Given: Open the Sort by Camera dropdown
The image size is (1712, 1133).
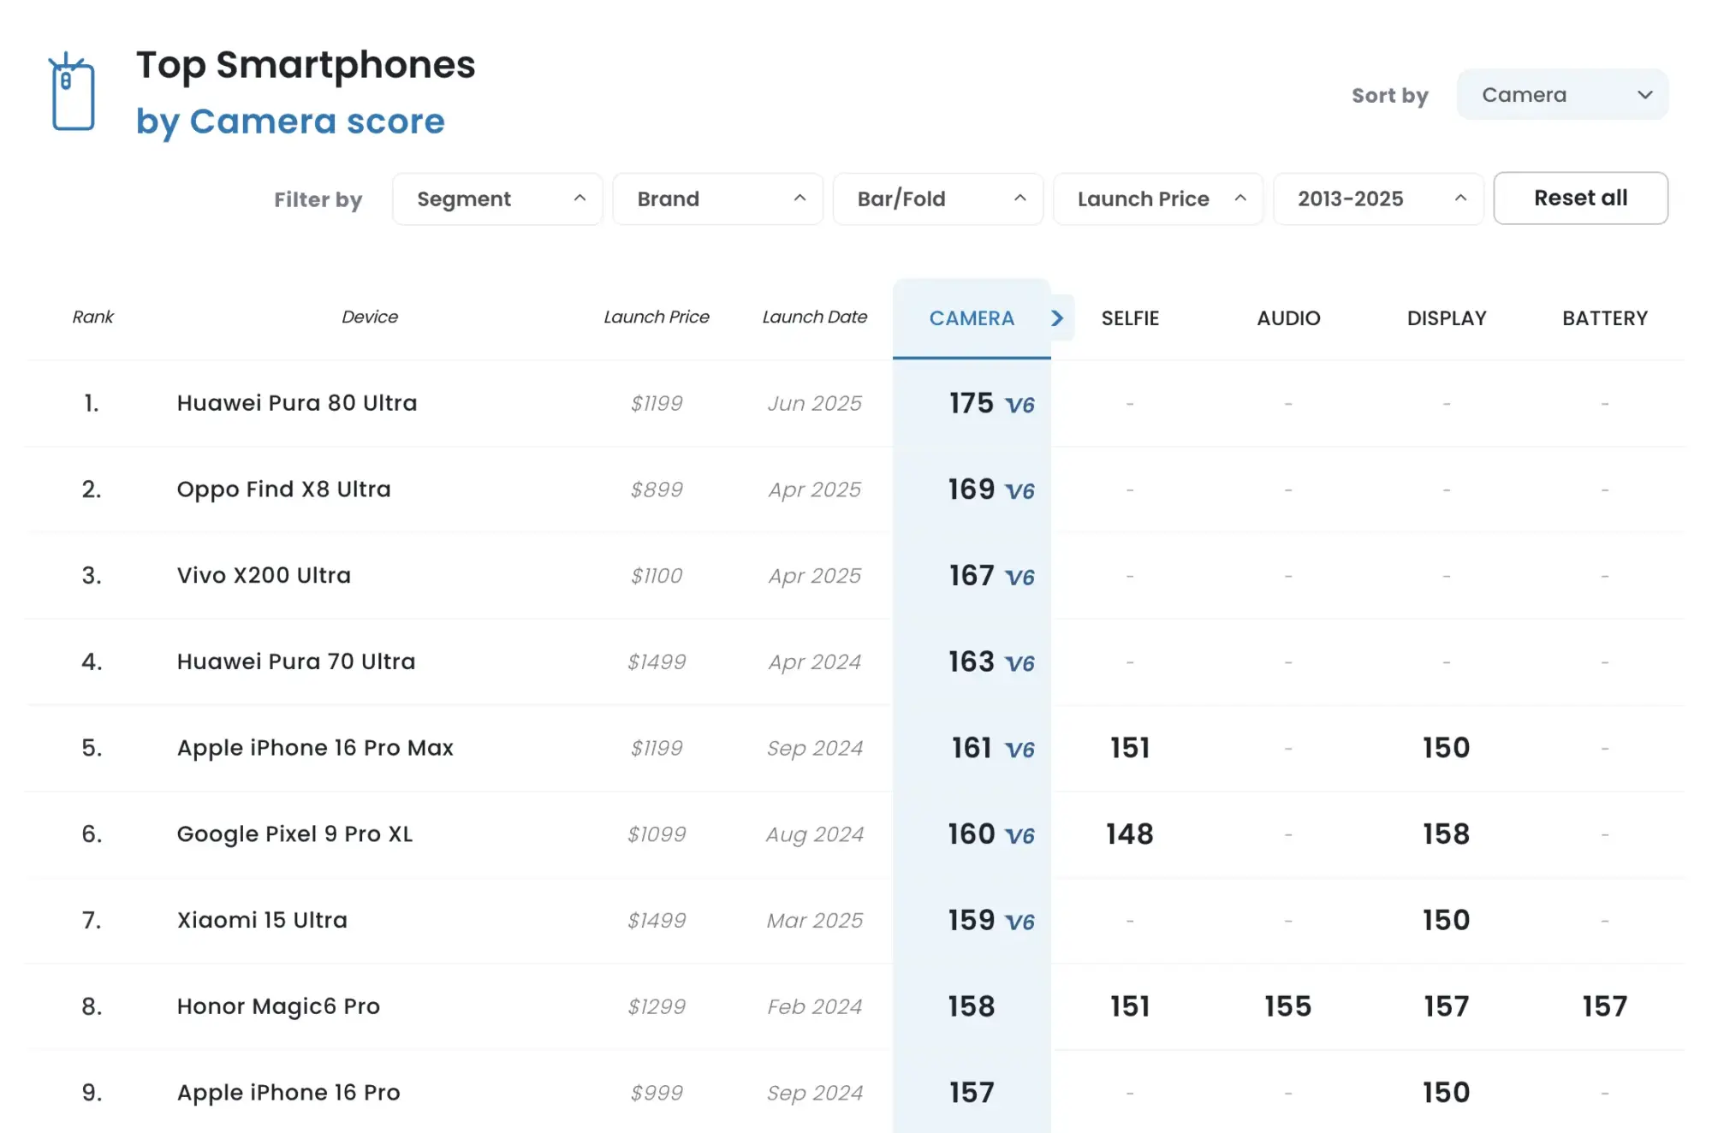Looking at the screenshot, I should 1562,95.
